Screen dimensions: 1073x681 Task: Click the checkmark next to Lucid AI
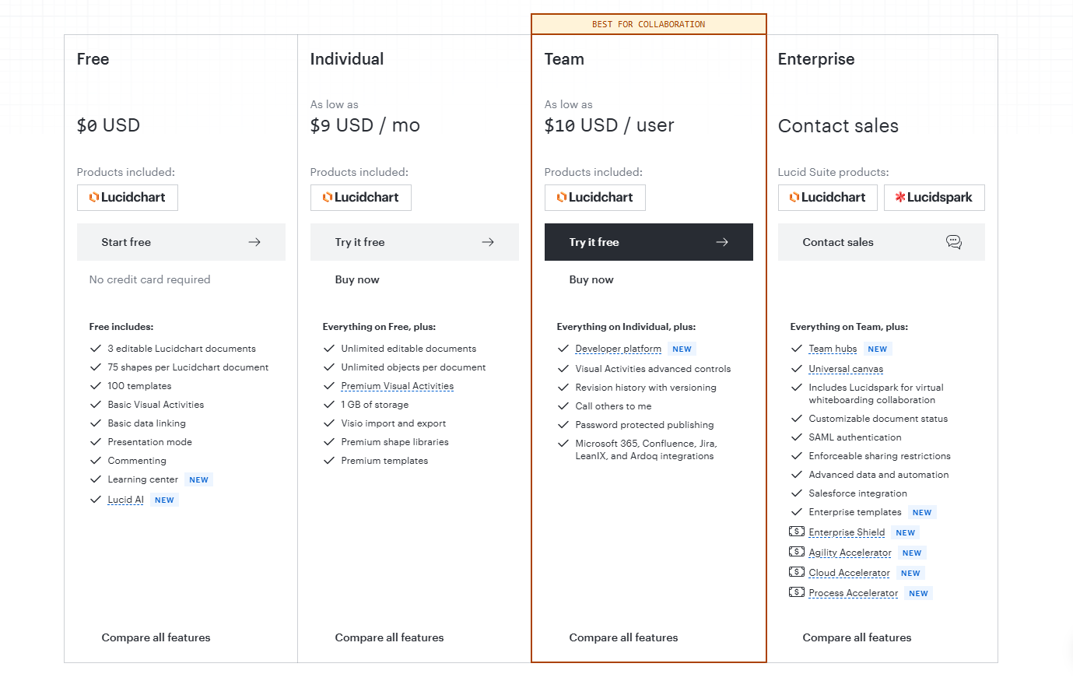tap(96, 500)
